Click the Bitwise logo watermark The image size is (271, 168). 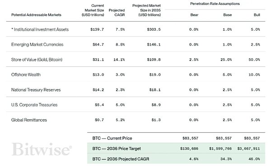point(42,149)
